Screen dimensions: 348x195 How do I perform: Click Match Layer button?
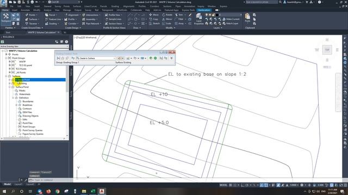click(231, 23)
